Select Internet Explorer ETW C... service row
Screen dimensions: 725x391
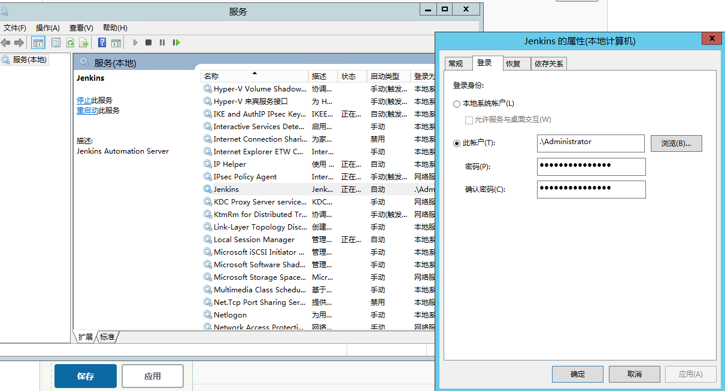coord(318,151)
